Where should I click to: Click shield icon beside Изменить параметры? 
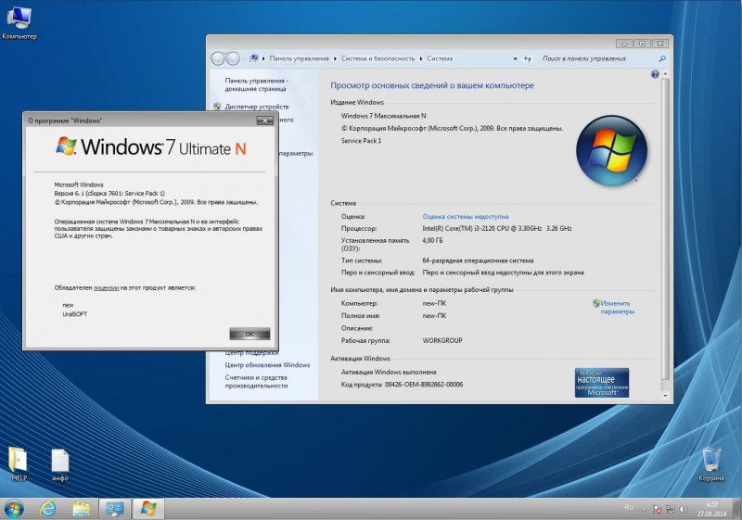pos(595,303)
